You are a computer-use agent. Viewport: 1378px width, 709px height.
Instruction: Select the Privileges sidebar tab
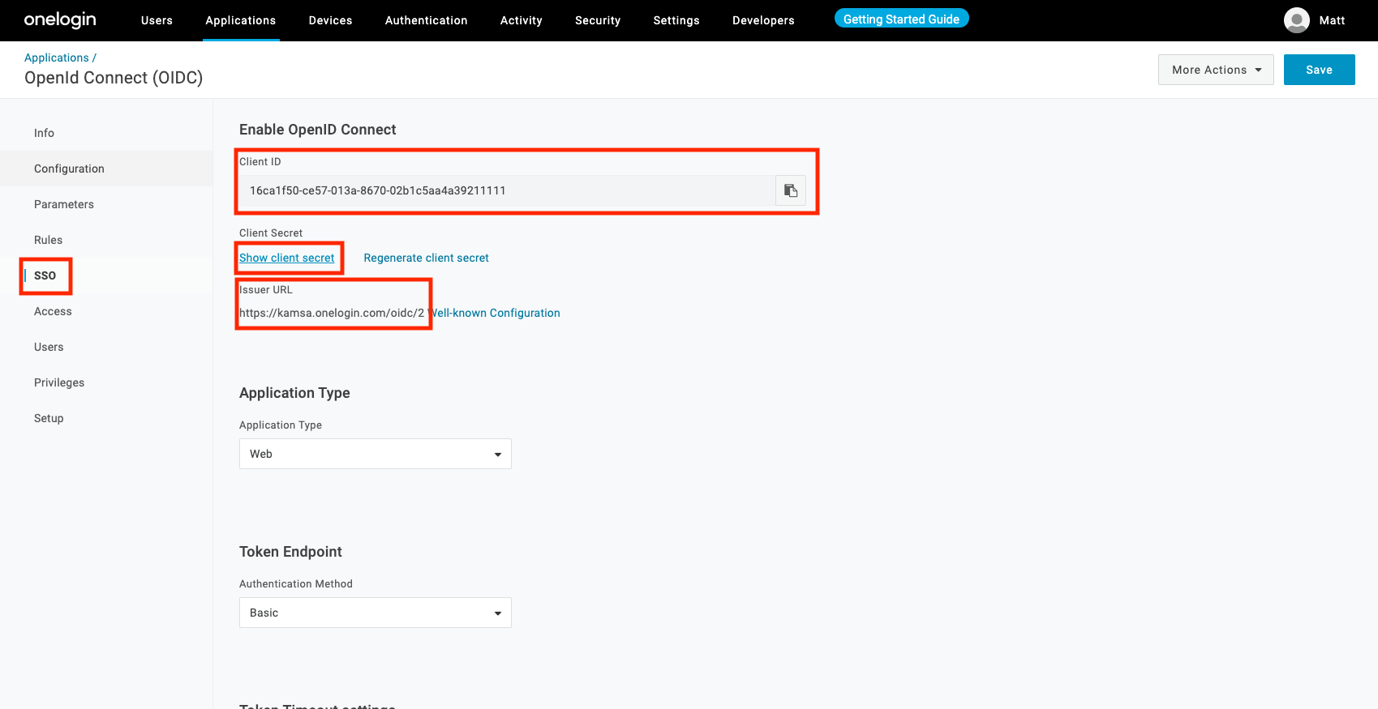click(106, 382)
